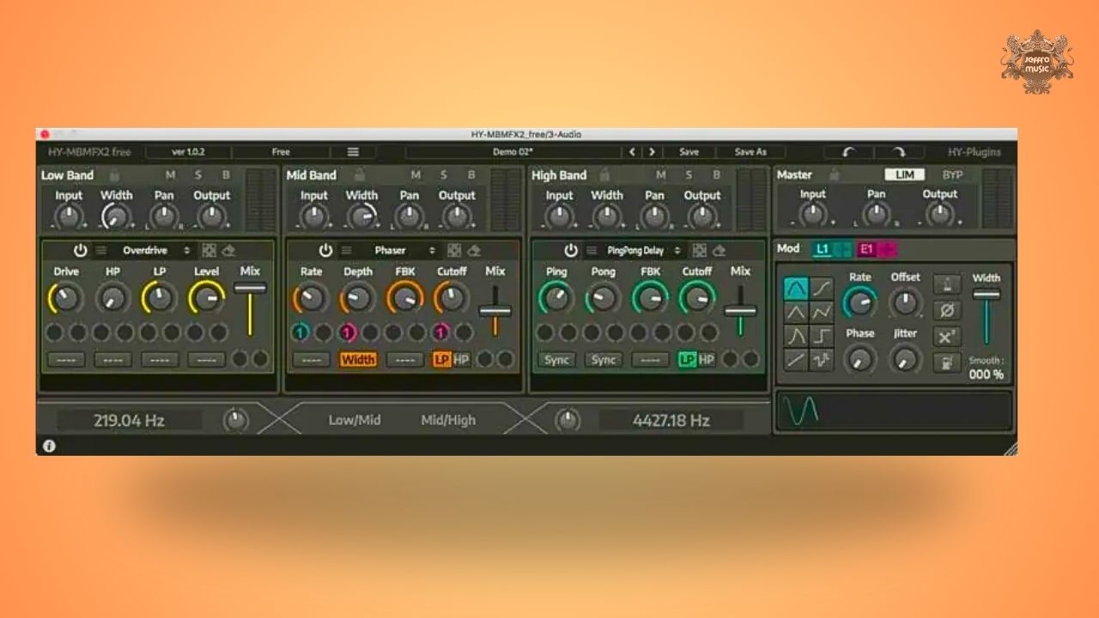Click the randomize dice icon in Low Band

click(209, 251)
